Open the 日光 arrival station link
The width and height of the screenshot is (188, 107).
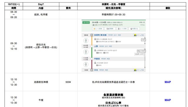96,70
